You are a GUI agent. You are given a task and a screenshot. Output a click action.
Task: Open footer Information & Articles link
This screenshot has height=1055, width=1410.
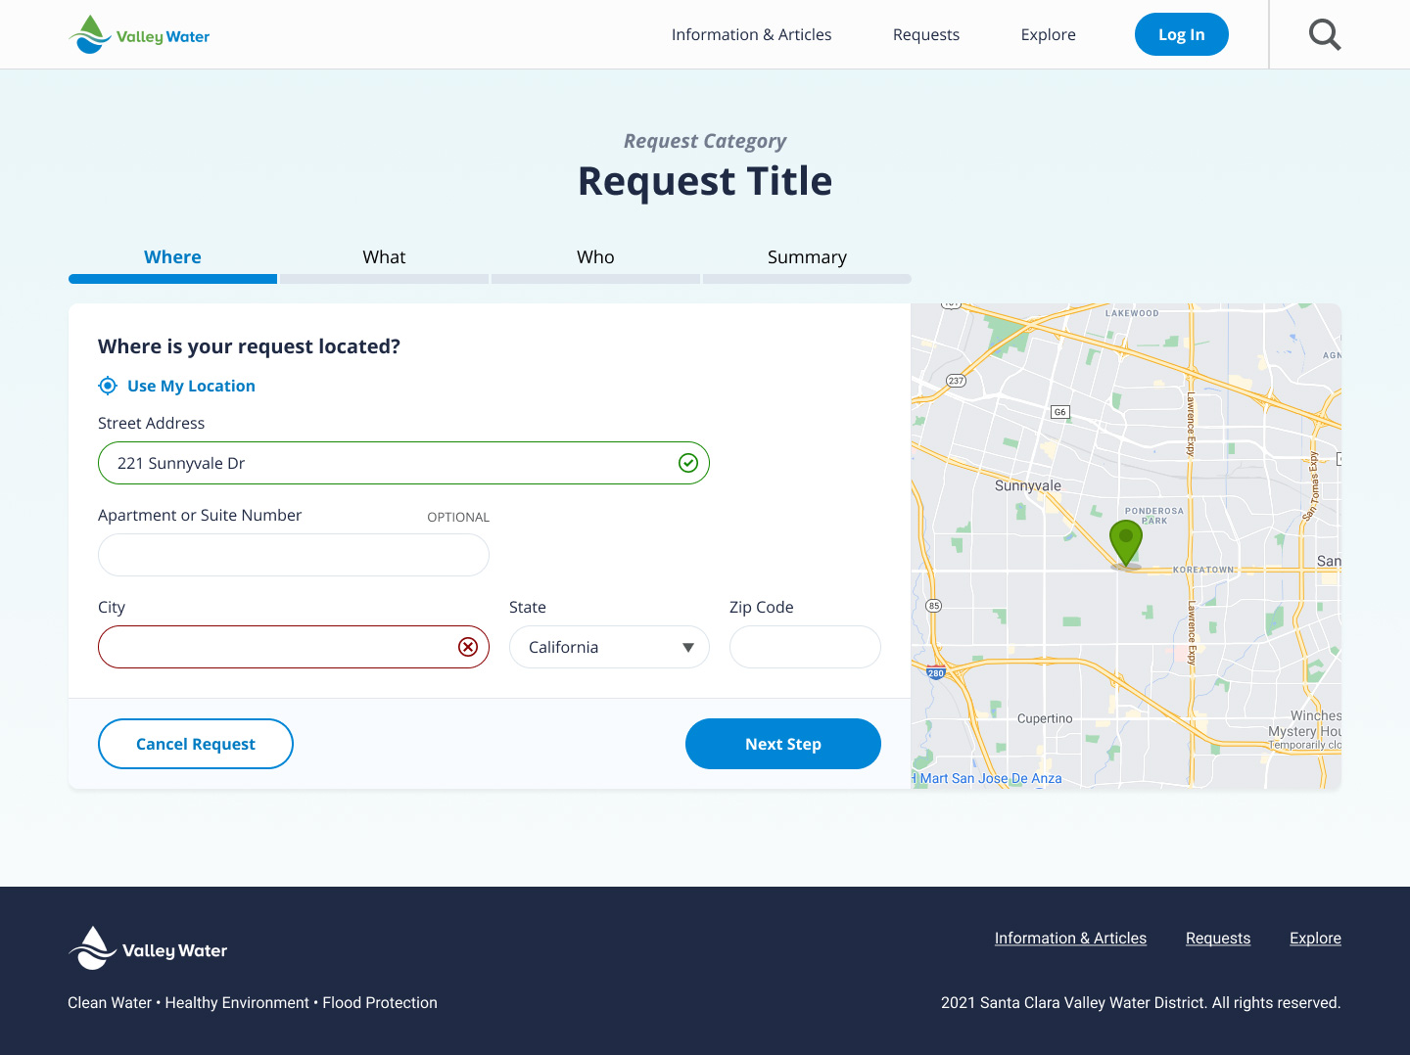tap(1070, 938)
